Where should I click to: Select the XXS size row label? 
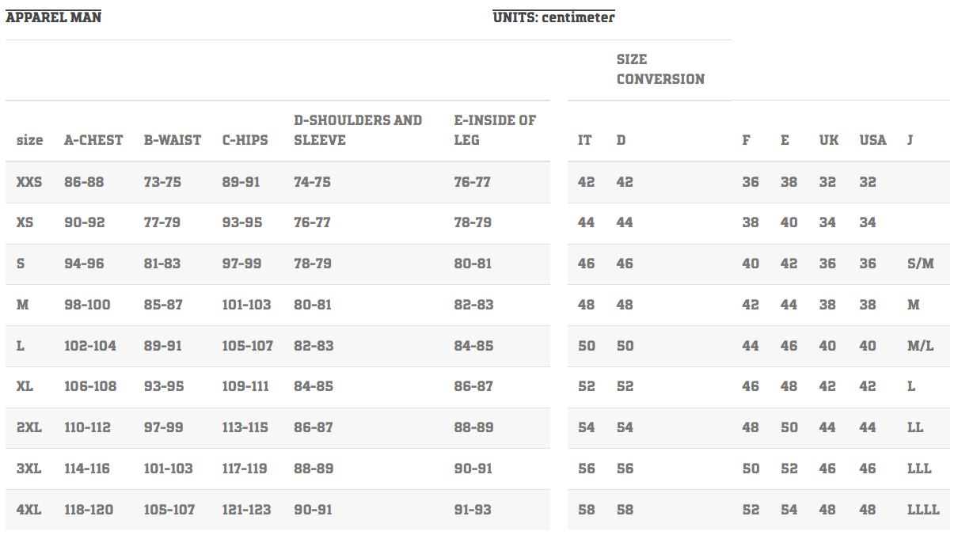(x=29, y=182)
